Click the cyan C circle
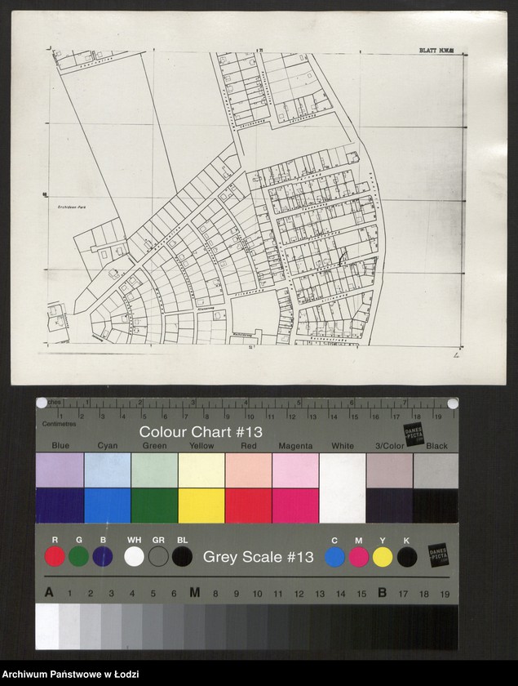Viewport: 518px width, 686px height. (335, 557)
